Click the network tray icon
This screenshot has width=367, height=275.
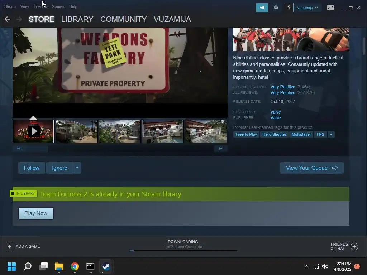[x=316, y=266]
